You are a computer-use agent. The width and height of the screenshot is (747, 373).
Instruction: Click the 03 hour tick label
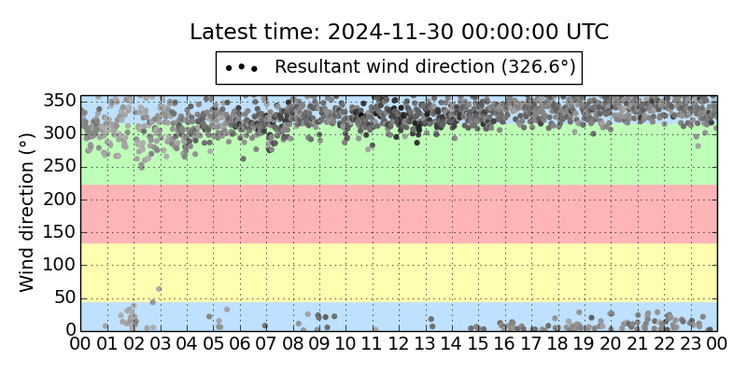coord(161,343)
